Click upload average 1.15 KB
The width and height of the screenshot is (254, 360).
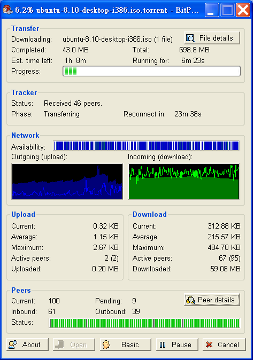tap(106, 237)
